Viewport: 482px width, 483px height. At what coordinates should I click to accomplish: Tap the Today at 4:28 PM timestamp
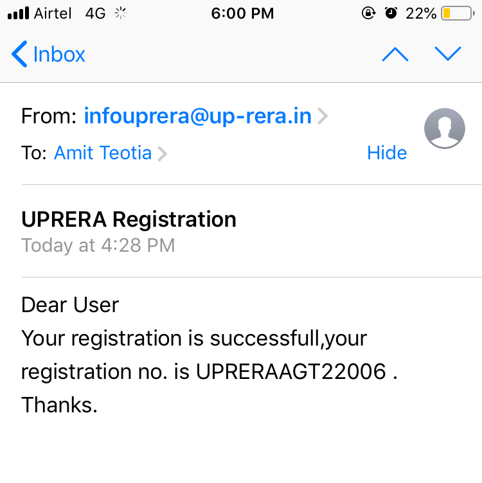[x=98, y=245]
